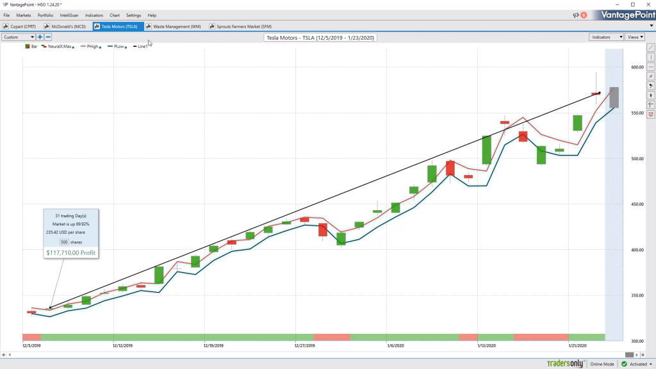Click the green Activated checkmark icon
The image size is (656, 369).
coord(624,364)
